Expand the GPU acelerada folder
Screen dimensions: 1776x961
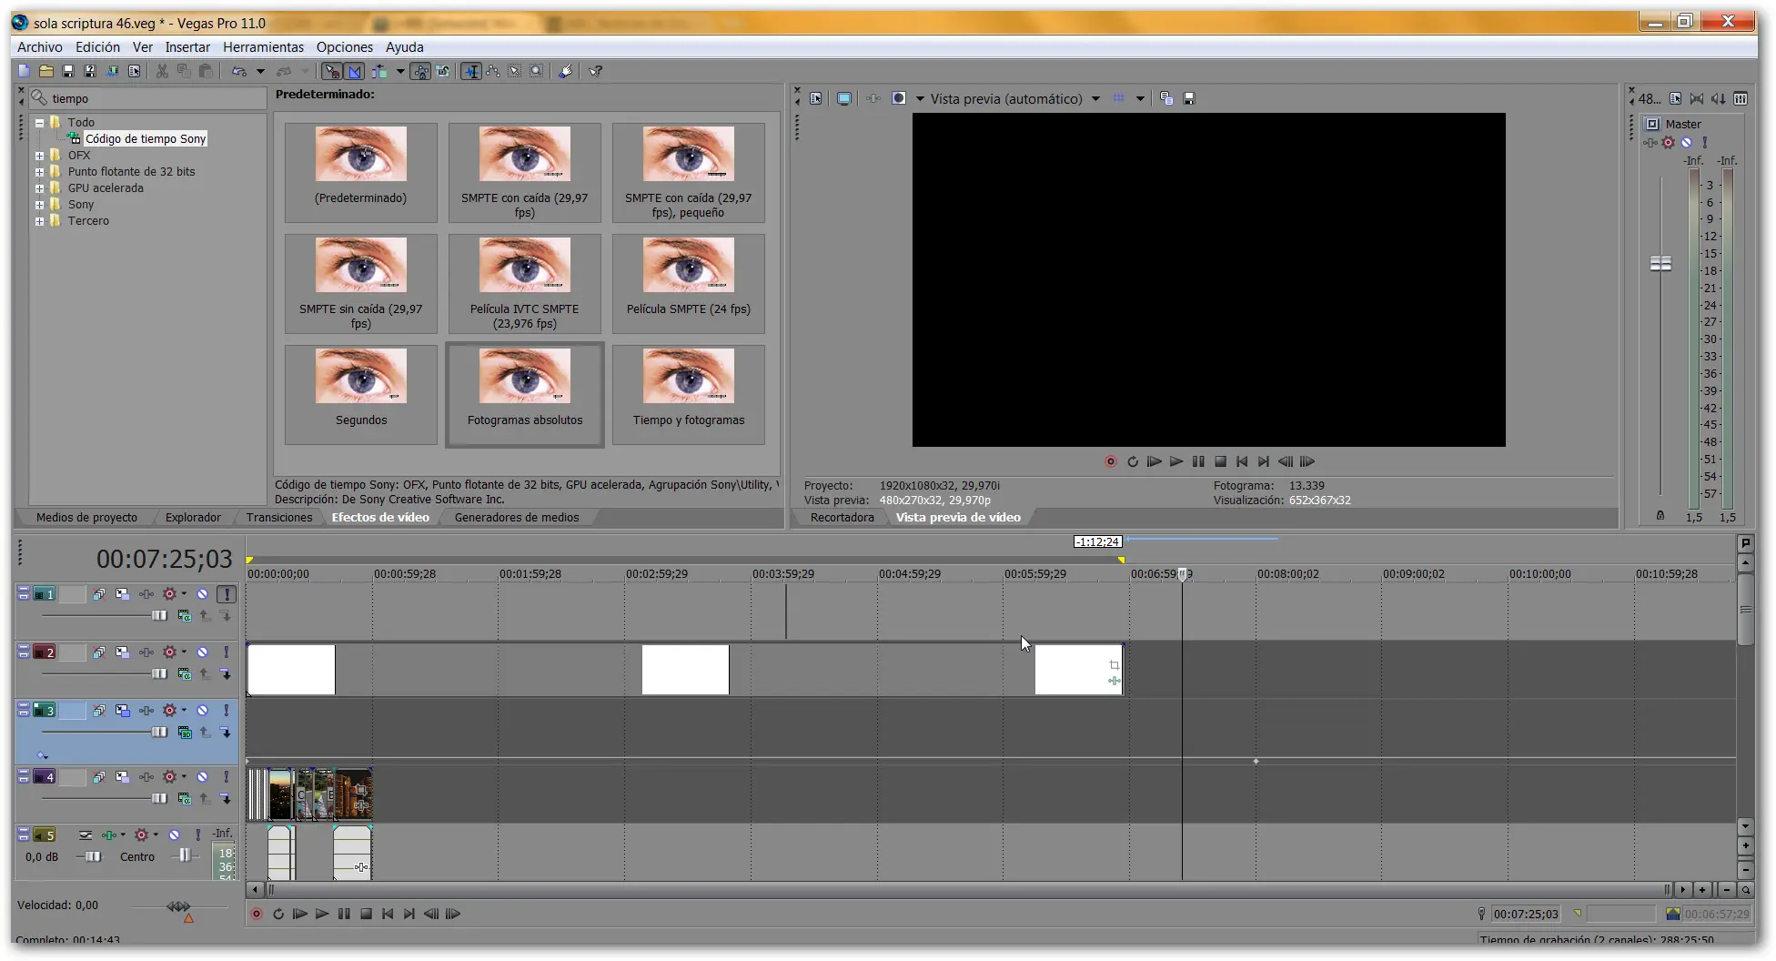pos(39,188)
